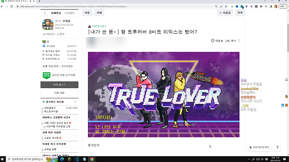Open 고멤 시즌4 오디션 접수 board
Screen dimensions: 289x162
coord(56,123)
